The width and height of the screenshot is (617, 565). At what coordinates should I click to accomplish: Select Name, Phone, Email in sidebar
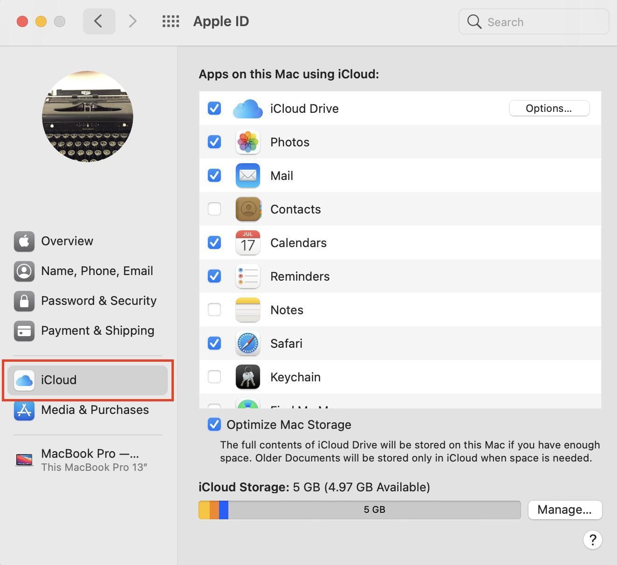[x=88, y=271]
